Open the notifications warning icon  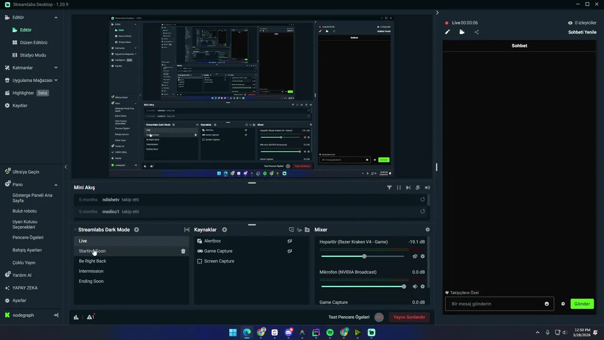point(90,317)
